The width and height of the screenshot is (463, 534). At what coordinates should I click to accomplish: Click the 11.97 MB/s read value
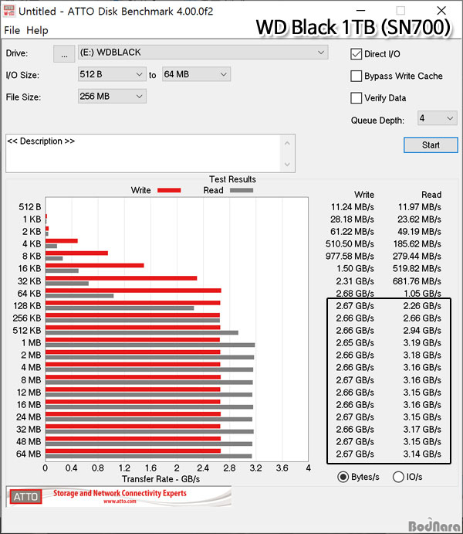(x=420, y=207)
